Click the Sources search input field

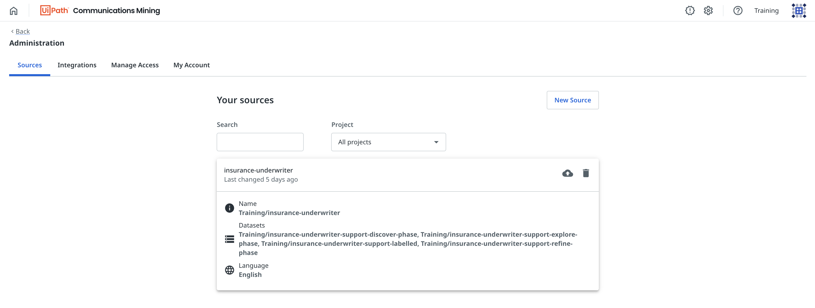pos(260,142)
